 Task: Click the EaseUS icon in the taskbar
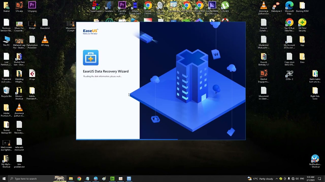click(129, 179)
